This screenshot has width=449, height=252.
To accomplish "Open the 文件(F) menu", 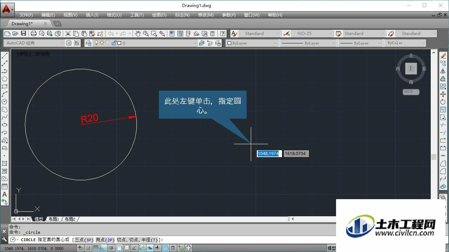I will [26, 15].
